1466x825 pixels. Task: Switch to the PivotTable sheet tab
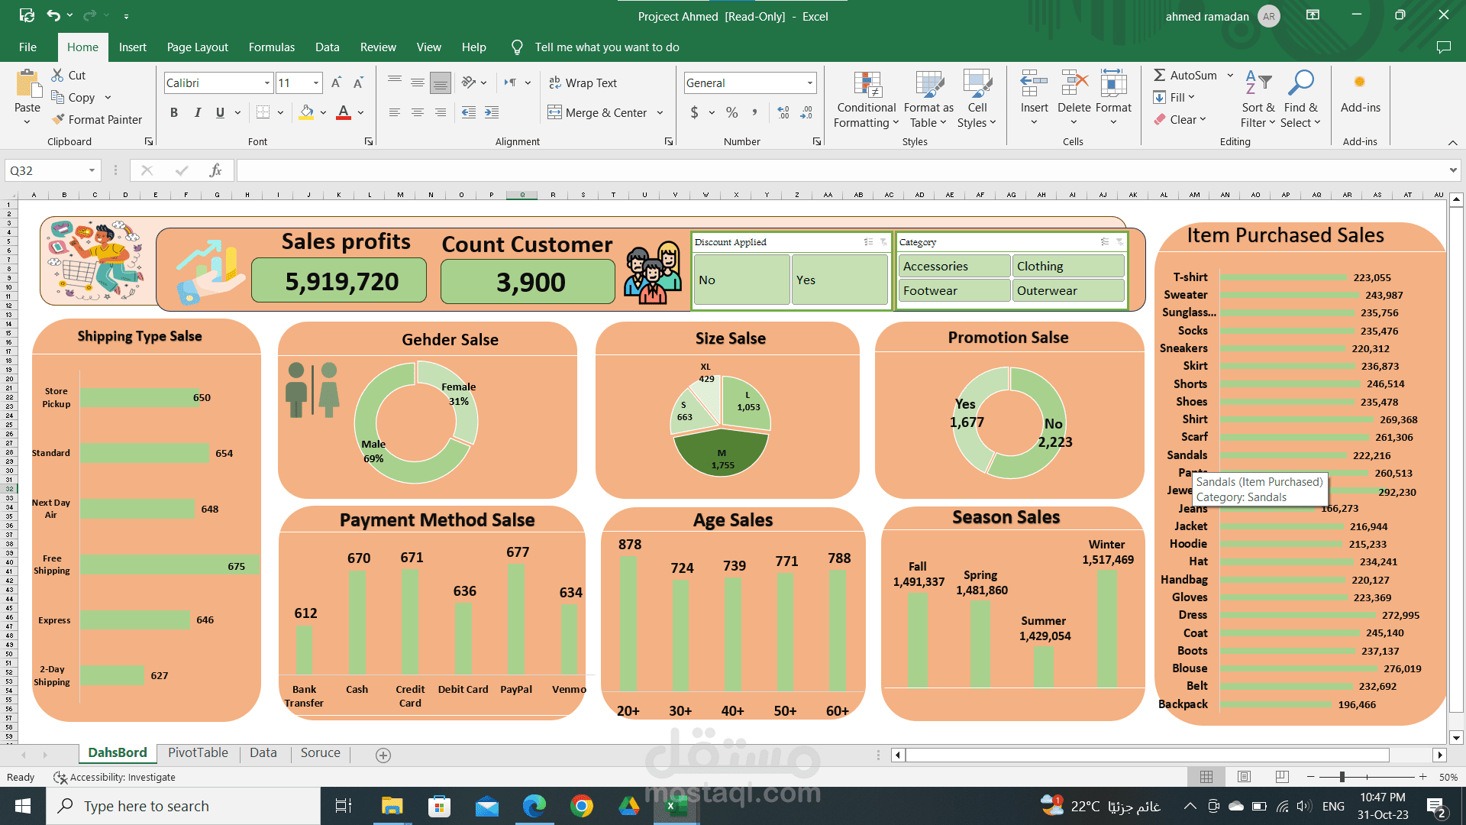coord(198,752)
